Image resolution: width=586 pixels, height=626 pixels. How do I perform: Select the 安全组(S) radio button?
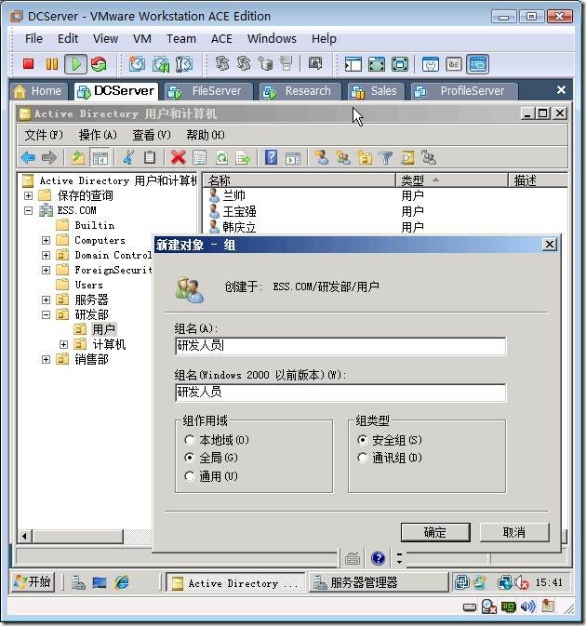click(363, 440)
